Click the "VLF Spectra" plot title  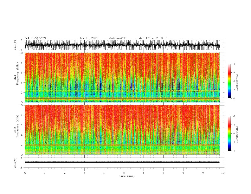pyautogui.click(x=36, y=38)
